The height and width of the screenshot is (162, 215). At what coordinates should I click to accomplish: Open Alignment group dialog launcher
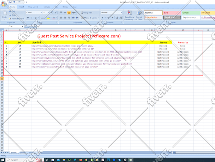(x=98, y=23)
